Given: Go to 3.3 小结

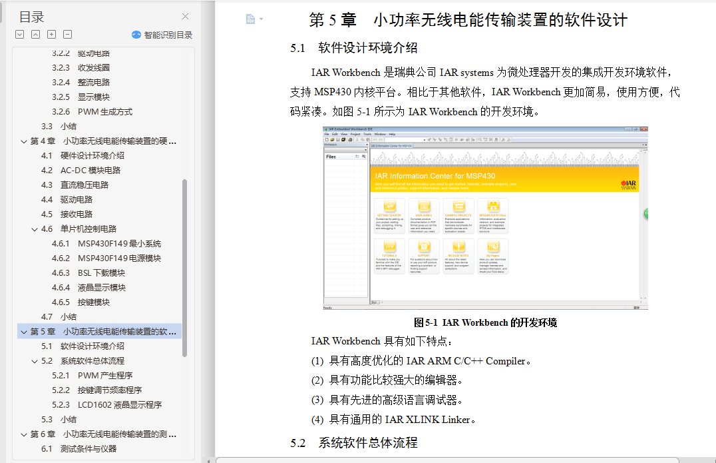Looking at the screenshot, I should (59, 126).
